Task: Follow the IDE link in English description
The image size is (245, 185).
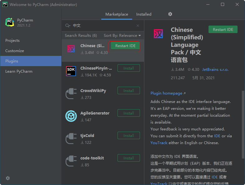Action: coord(217,136)
